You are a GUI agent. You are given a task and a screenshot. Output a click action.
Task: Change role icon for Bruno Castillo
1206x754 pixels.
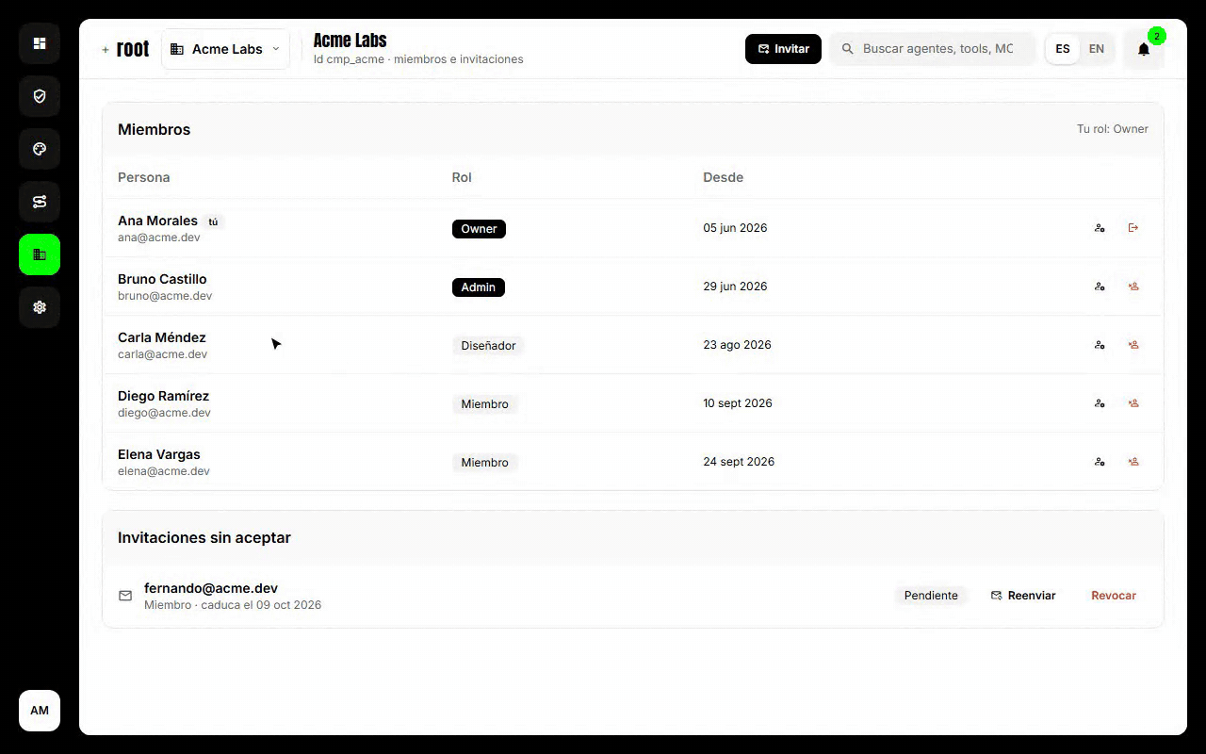pyautogui.click(x=1100, y=287)
